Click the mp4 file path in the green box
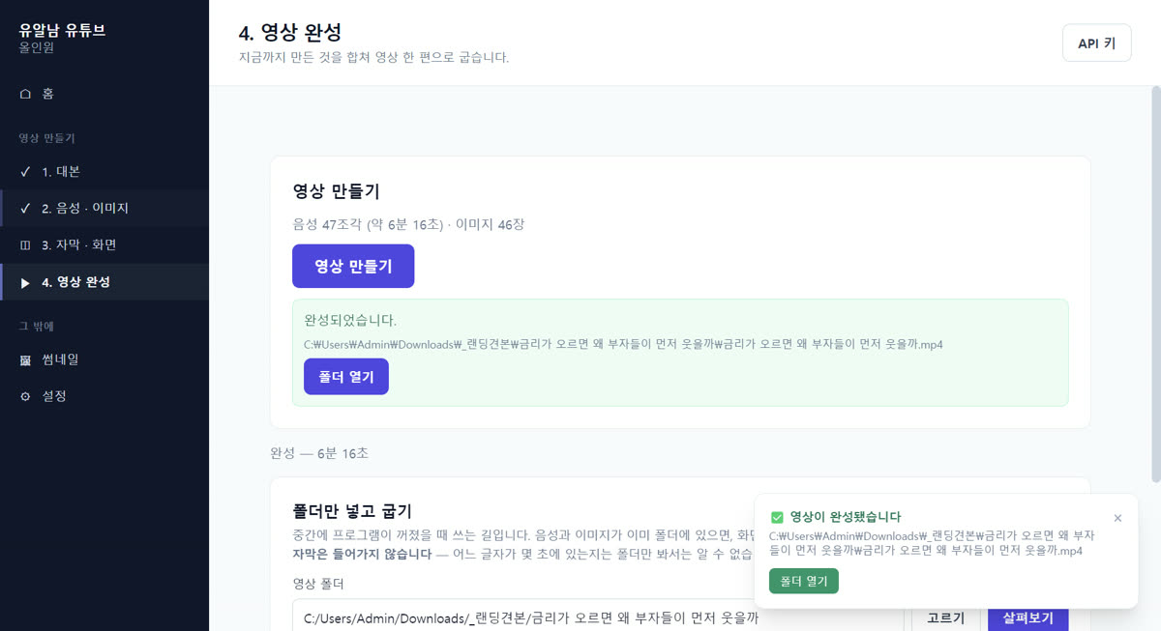Image resolution: width=1161 pixels, height=631 pixels. coord(623,344)
